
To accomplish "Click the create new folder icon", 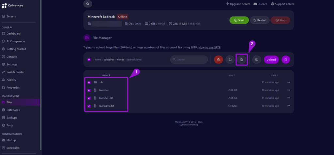I will tap(257, 60).
